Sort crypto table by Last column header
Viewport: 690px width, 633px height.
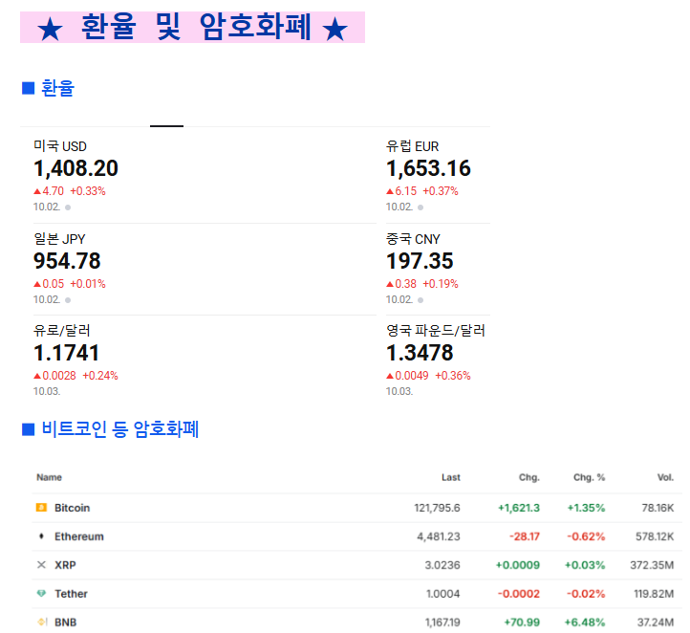tap(450, 477)
